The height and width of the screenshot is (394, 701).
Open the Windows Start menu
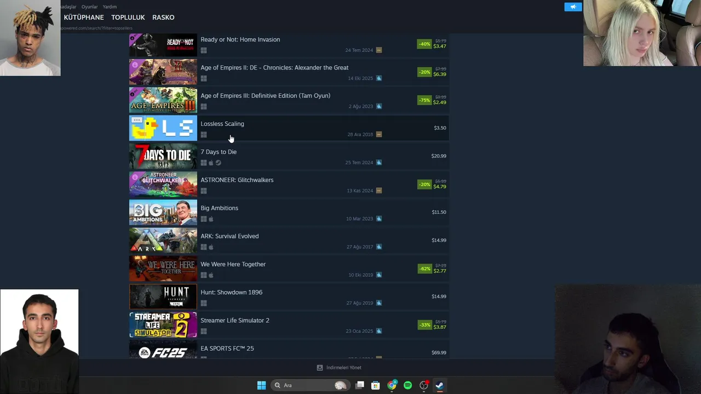(262, 385)
